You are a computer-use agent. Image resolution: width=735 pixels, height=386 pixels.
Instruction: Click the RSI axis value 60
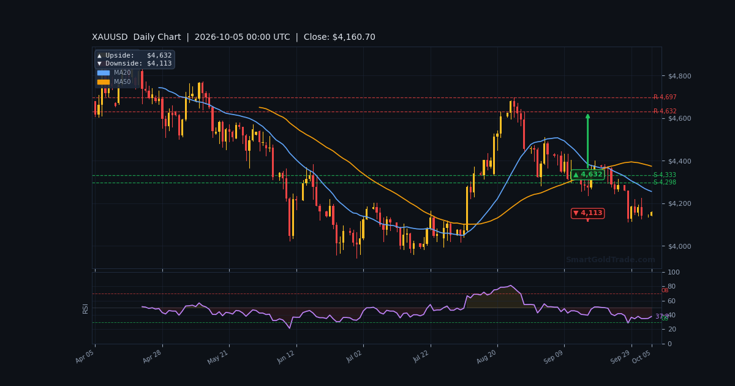pos(671,301)
